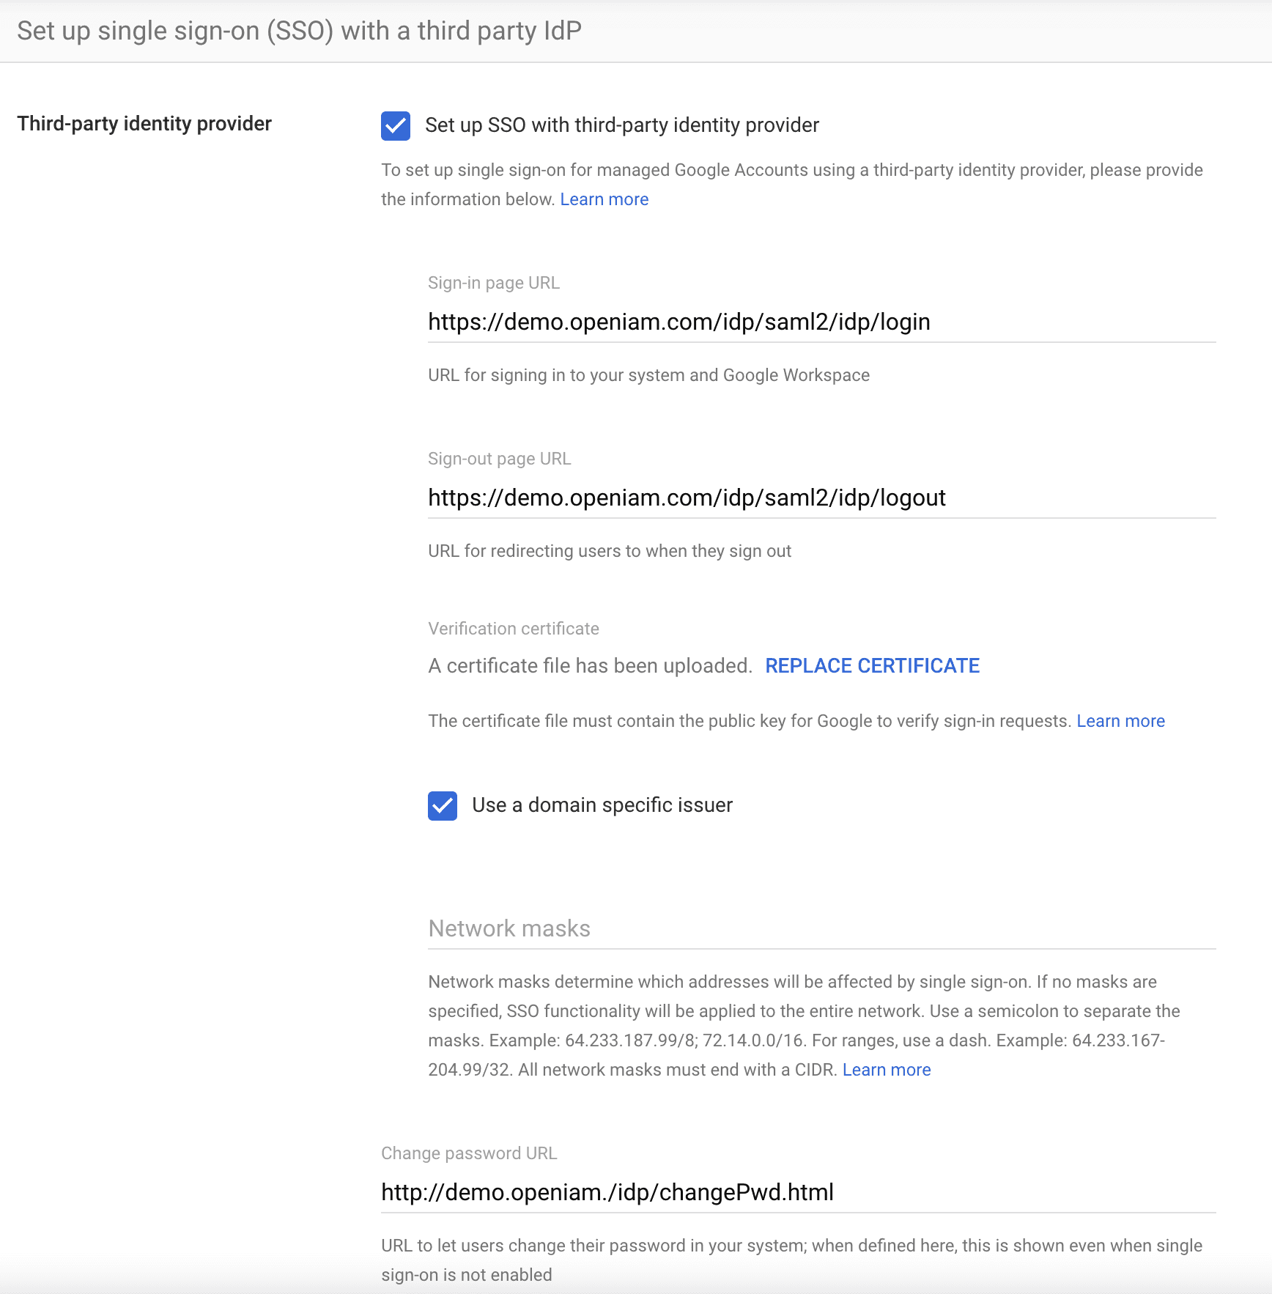Click into the Network masks input field
This screenshot has height=1294, width=1272.
pos(821,929)
